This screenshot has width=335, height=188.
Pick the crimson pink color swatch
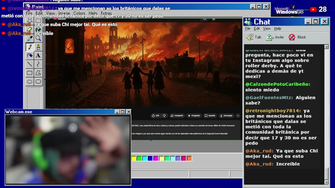tap(184, 158)
